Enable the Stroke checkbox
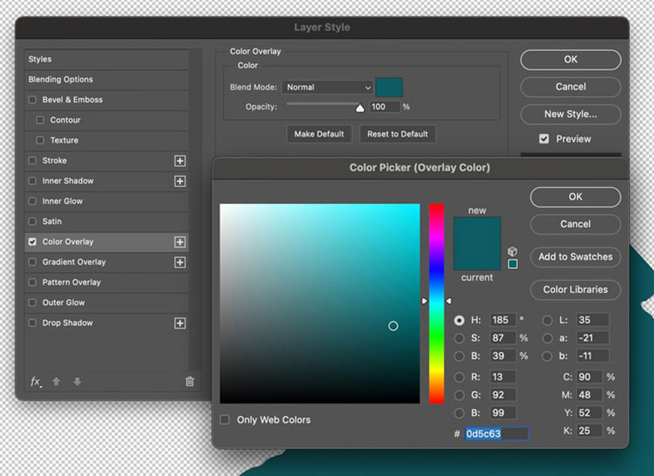The width and height of the screenshot is (654, 476). point(32,161)
